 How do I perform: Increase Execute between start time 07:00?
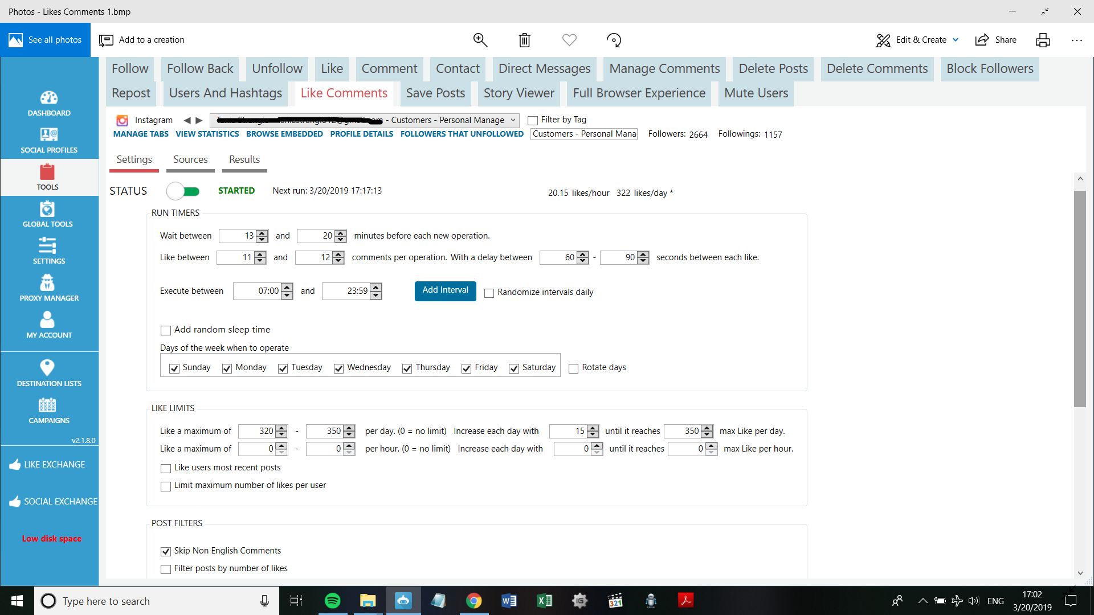pos(287,288)
